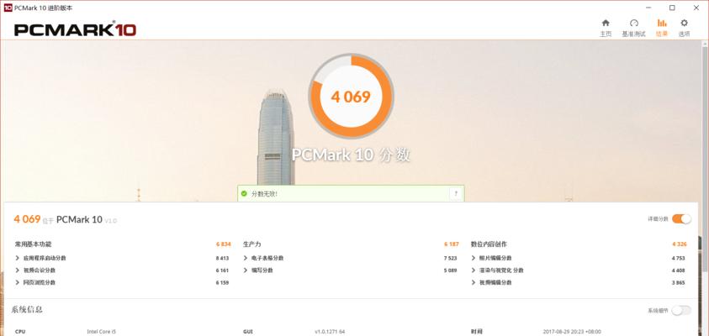Image resolution: width=709 pixels, height=336 pixels.
Task: Open the 选项 options gear
Action: (x=684, y=28)
